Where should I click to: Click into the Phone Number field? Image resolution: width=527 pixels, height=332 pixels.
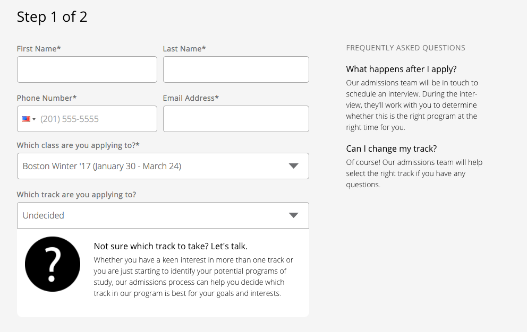click(x=87, y=119)
